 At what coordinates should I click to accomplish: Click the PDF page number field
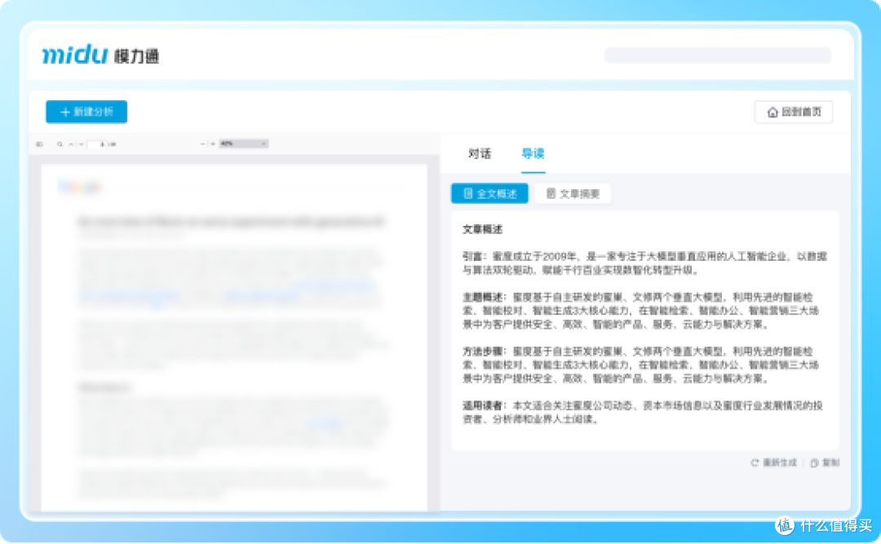pyautogui.click(x=95, y=144)
